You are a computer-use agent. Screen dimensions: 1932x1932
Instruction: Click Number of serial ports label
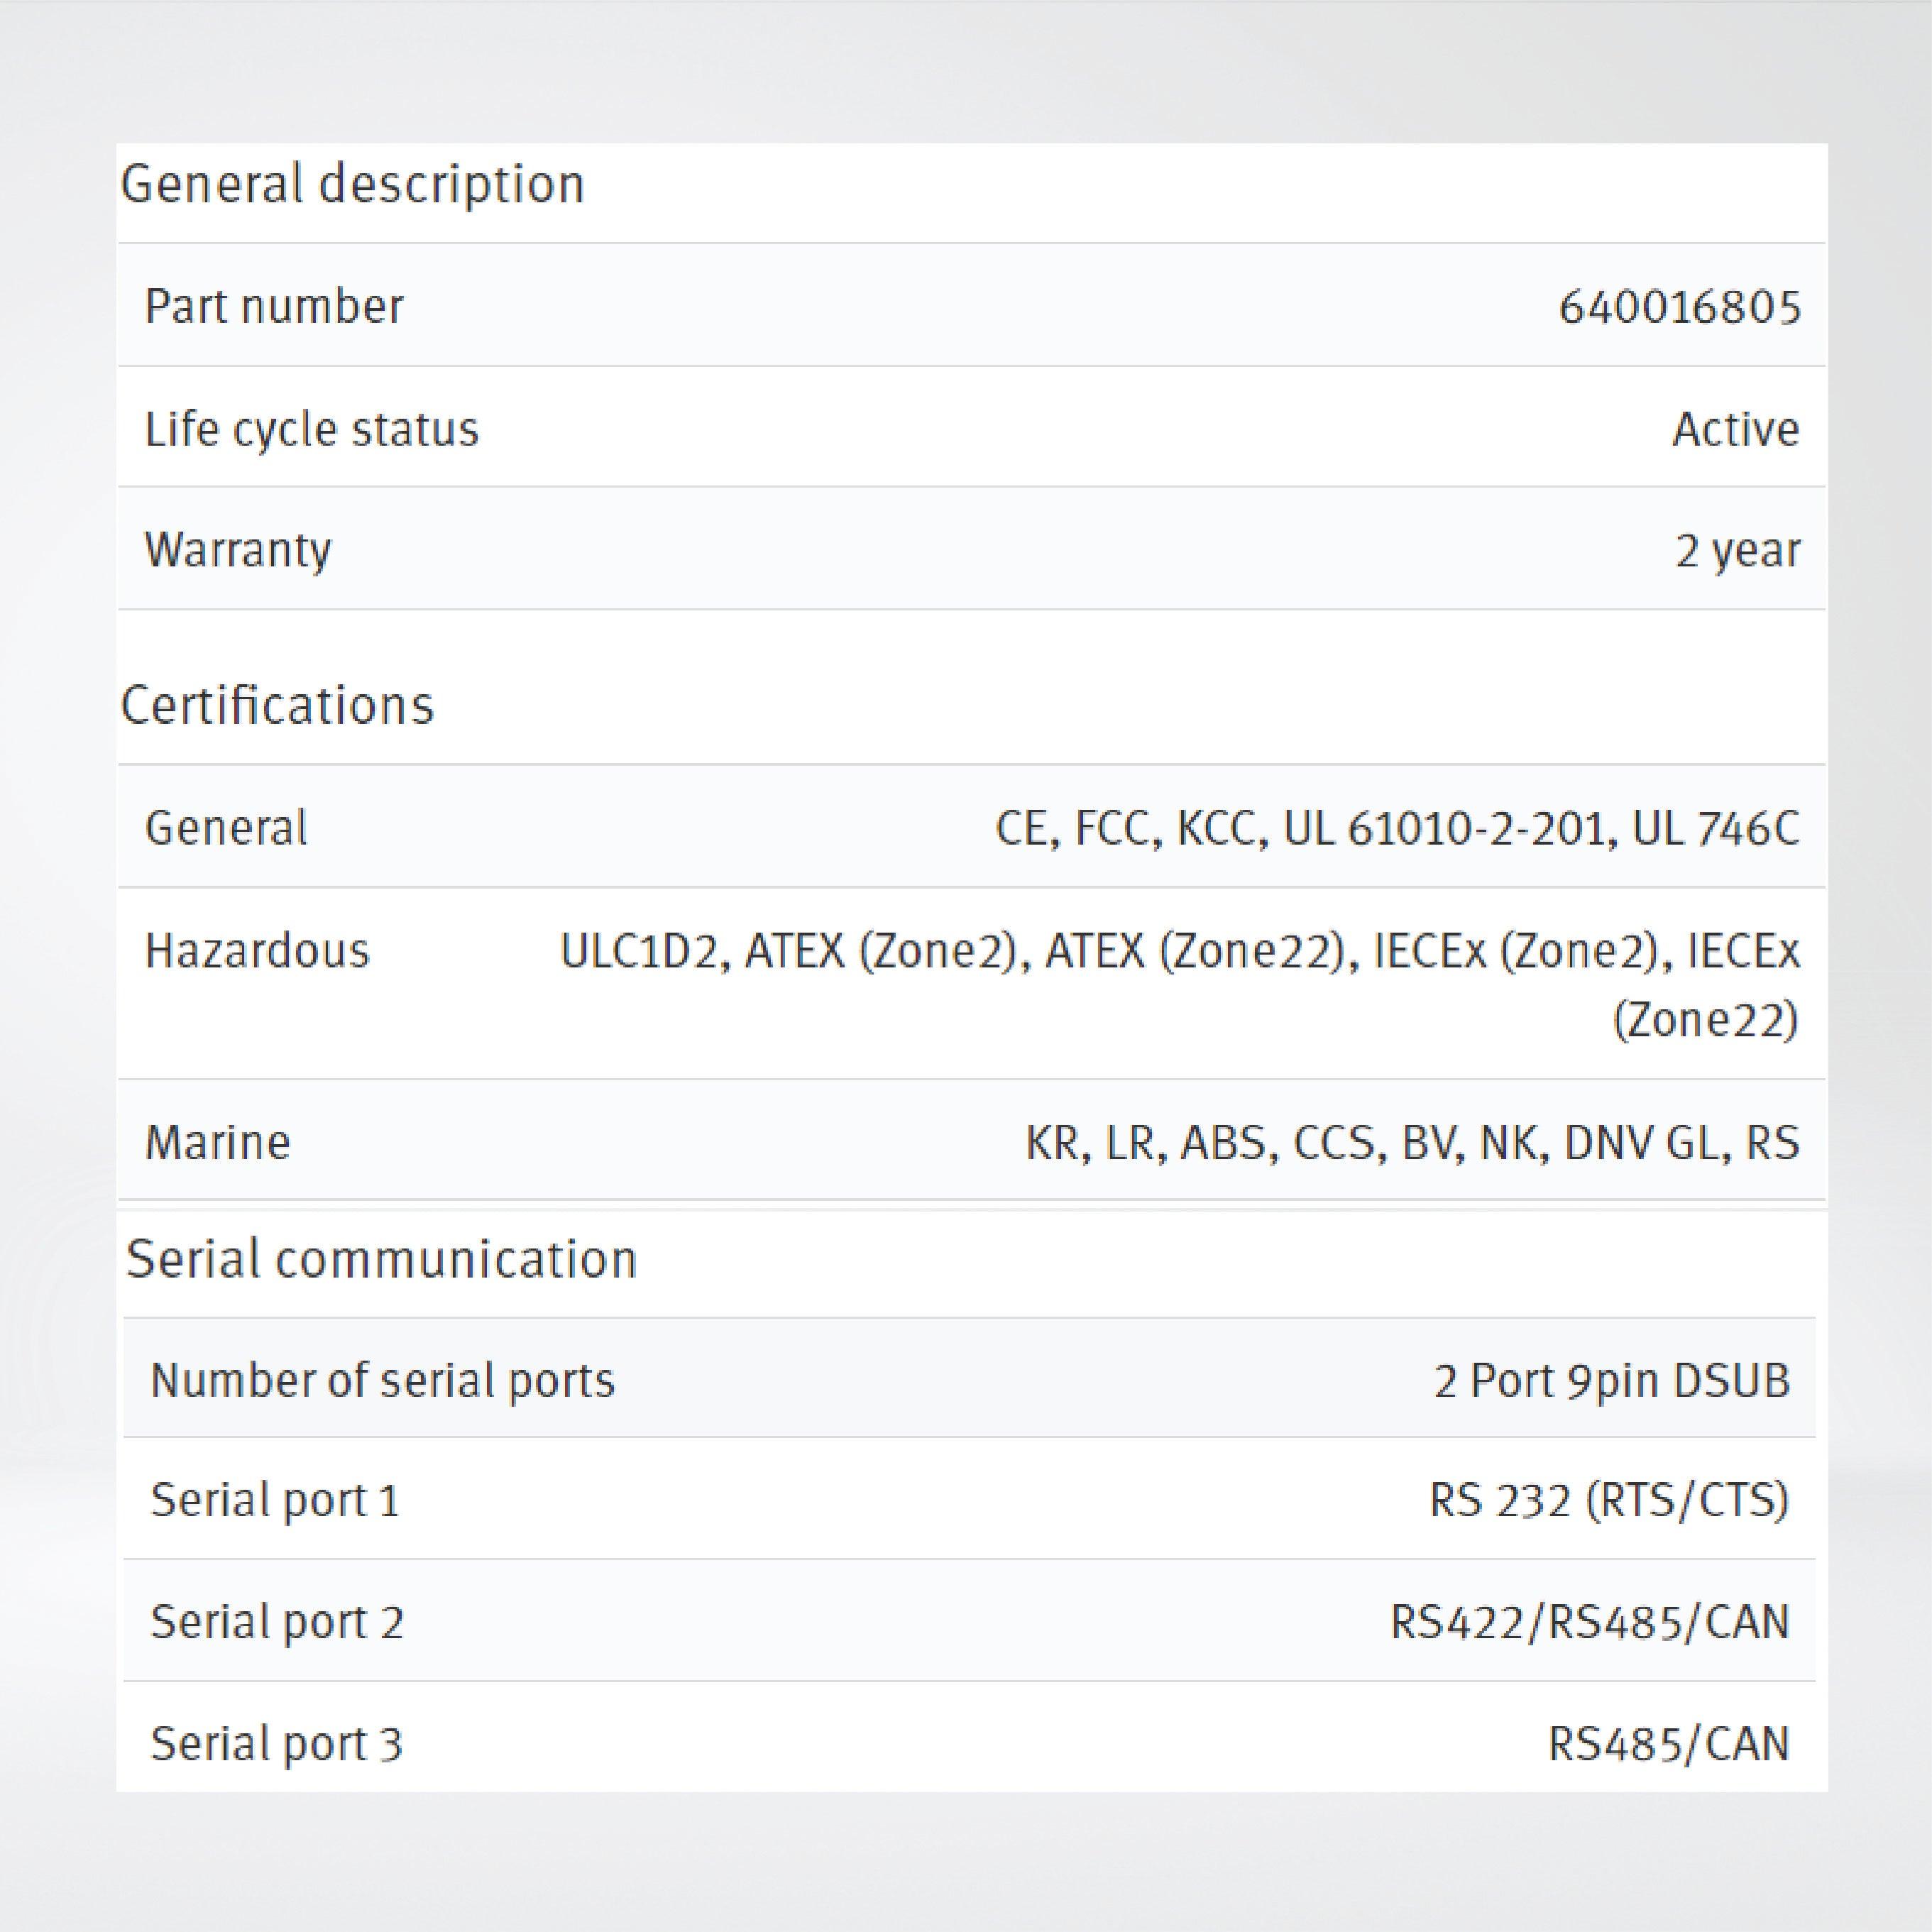point(382,1381)
